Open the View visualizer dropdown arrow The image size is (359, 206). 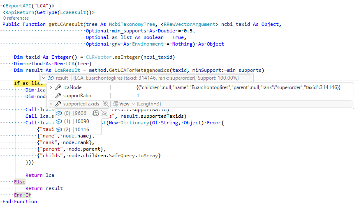[133, 104]
